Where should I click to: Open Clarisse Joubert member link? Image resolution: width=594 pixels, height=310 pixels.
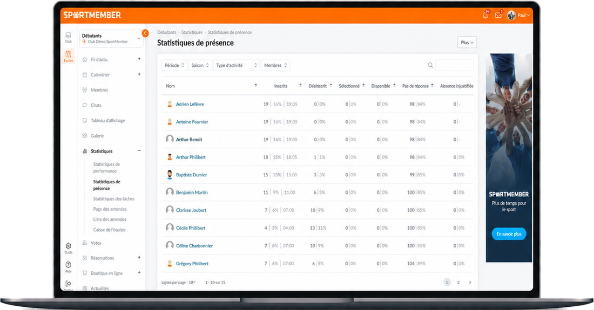(191, 210)
